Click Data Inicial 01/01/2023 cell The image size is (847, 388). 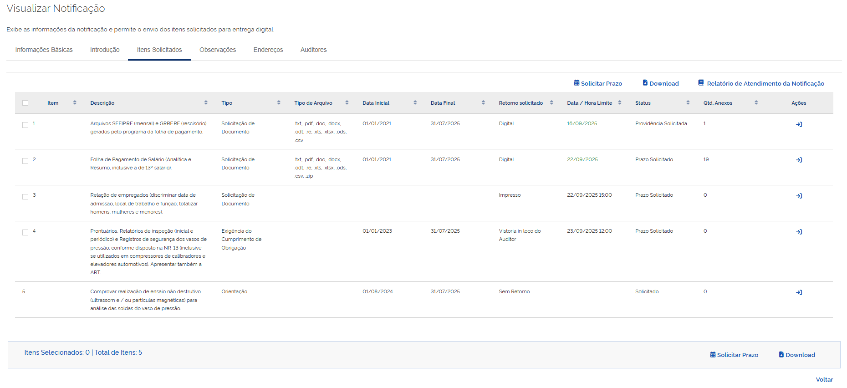click(377, 231)
